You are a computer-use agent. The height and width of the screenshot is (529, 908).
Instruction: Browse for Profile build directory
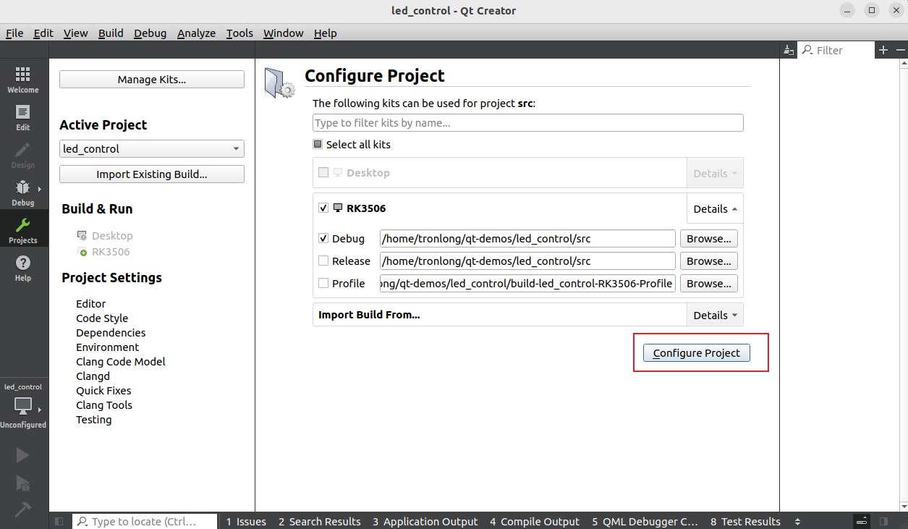pos(709,283)
